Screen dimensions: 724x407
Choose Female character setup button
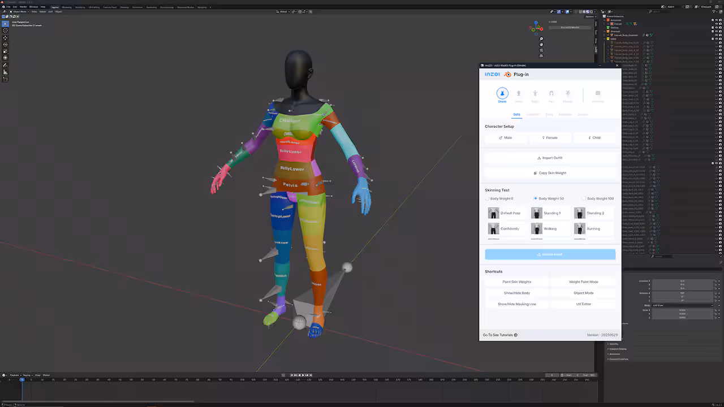550,137
